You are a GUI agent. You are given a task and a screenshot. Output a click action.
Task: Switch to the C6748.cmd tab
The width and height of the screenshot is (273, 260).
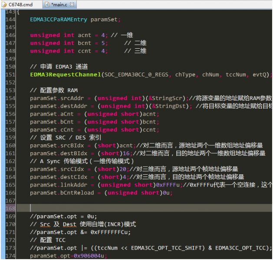click(20, 4)
